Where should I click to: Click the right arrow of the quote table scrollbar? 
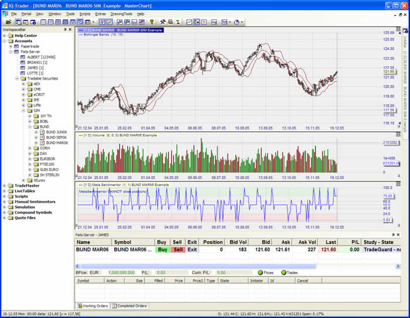(x=398, y=266)
